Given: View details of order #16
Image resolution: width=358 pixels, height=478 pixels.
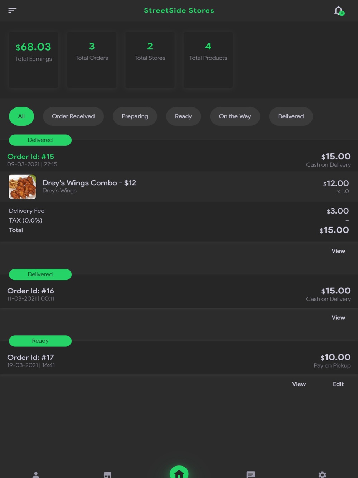Looking at the screenshot, I should pyautogui.click(x=338, y=318).
